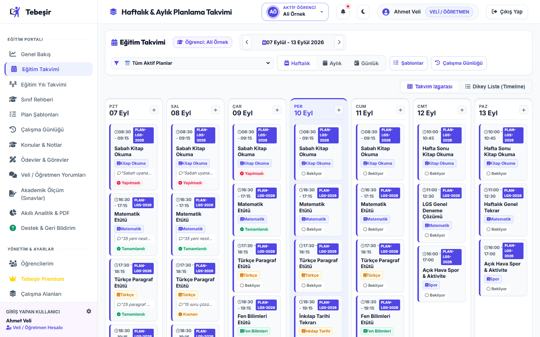Toggle Bekliyor status on LGS Genel Deneme Çözümü
The image size is (540, 337).
tap(435, 235)
